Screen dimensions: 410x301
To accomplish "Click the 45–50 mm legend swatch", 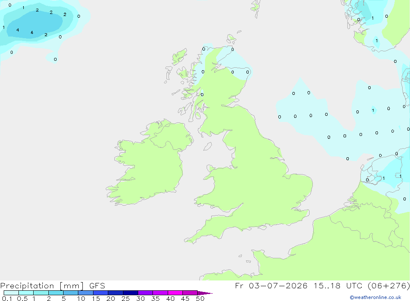I will tap(190, 293).
